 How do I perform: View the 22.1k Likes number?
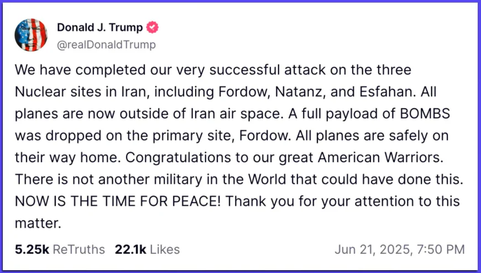point(130,249)
